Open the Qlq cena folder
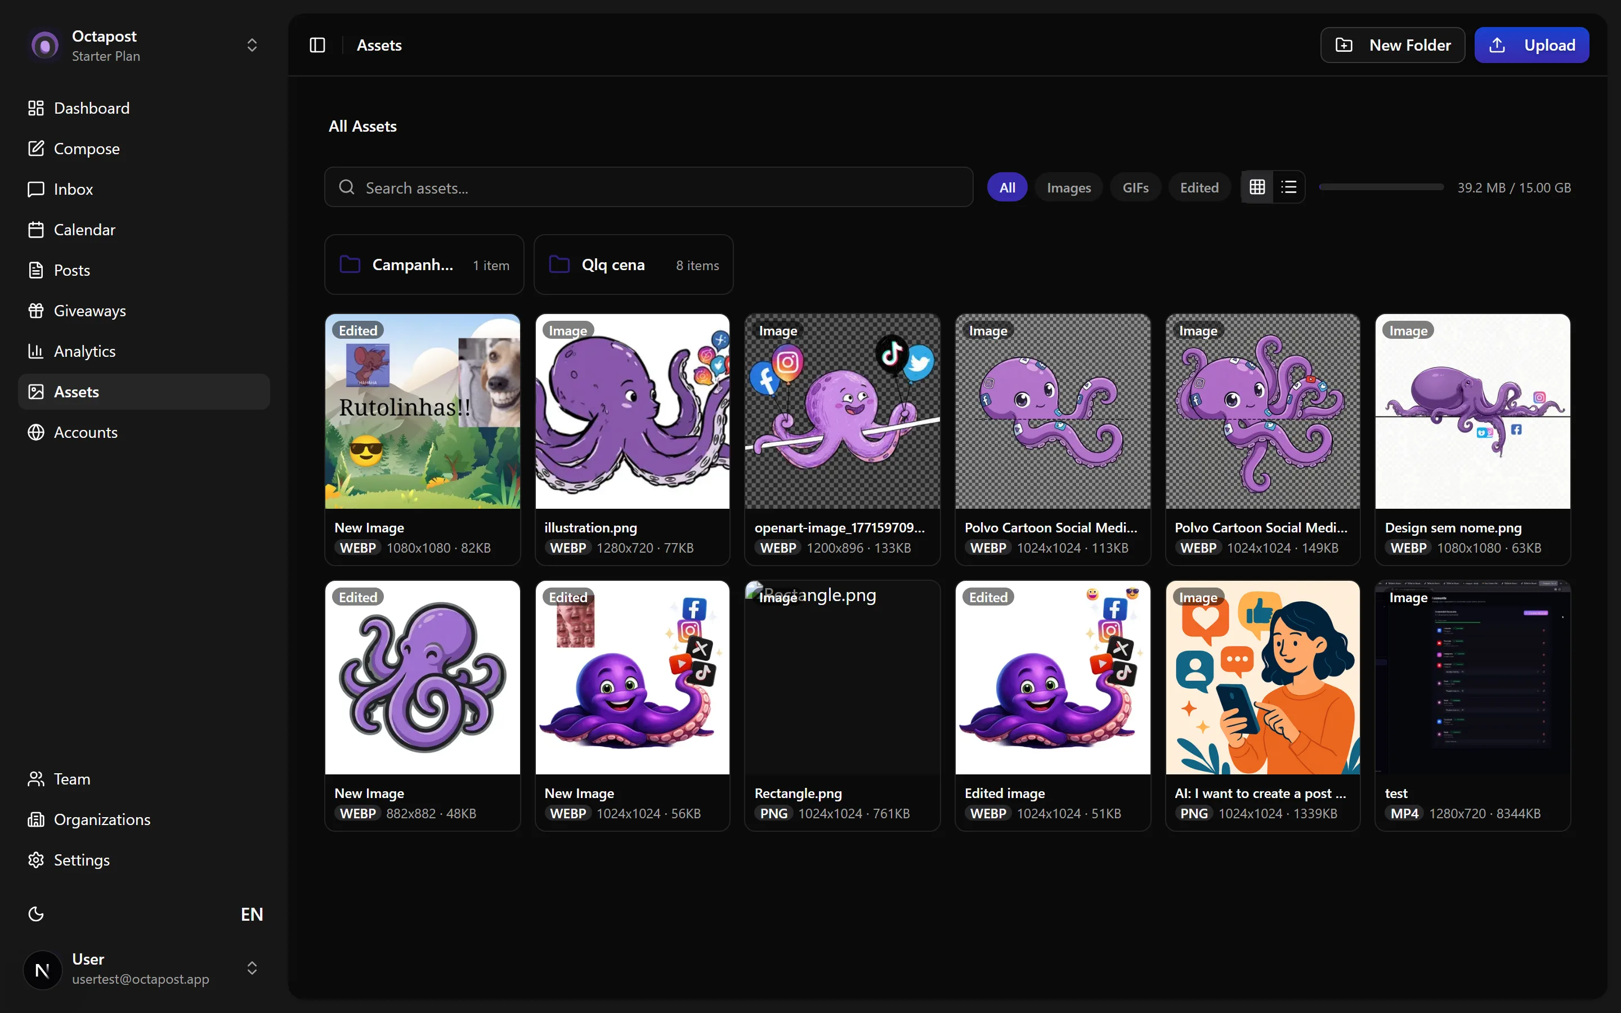The height and width of the screenshot is (1013, 1621). [633, 265]
